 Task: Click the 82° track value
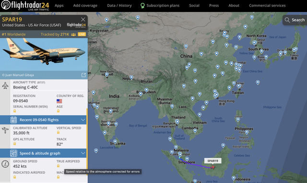coord(59,144)
